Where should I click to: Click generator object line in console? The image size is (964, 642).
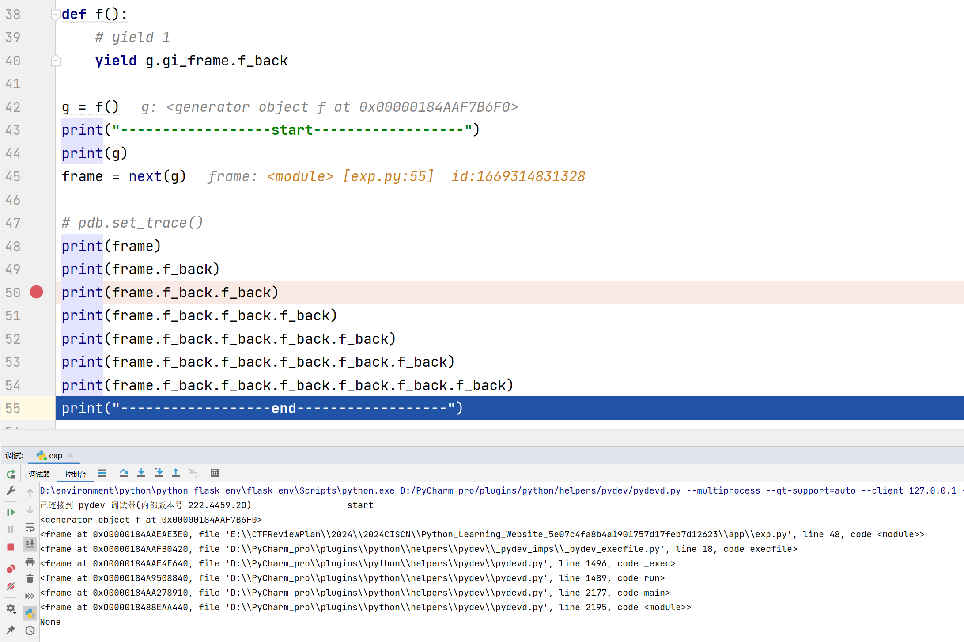(151, 520)
